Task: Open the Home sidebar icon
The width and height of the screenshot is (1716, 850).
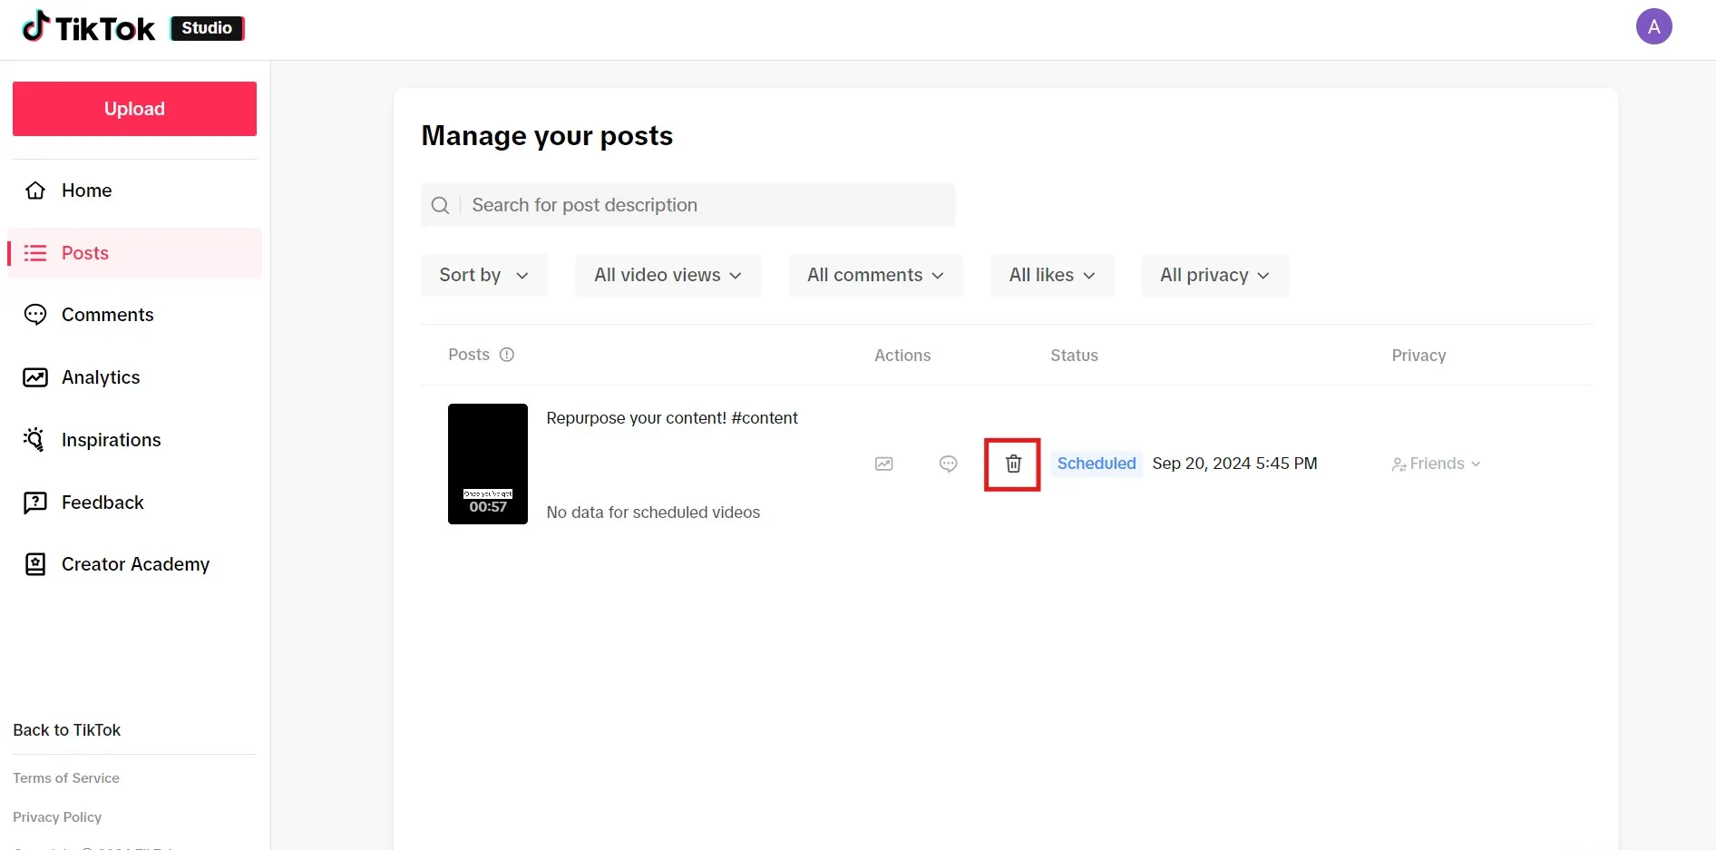Action: pyautogui.click(x=34, y=191)
